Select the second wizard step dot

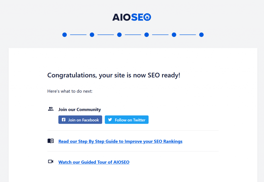point(92,35)
